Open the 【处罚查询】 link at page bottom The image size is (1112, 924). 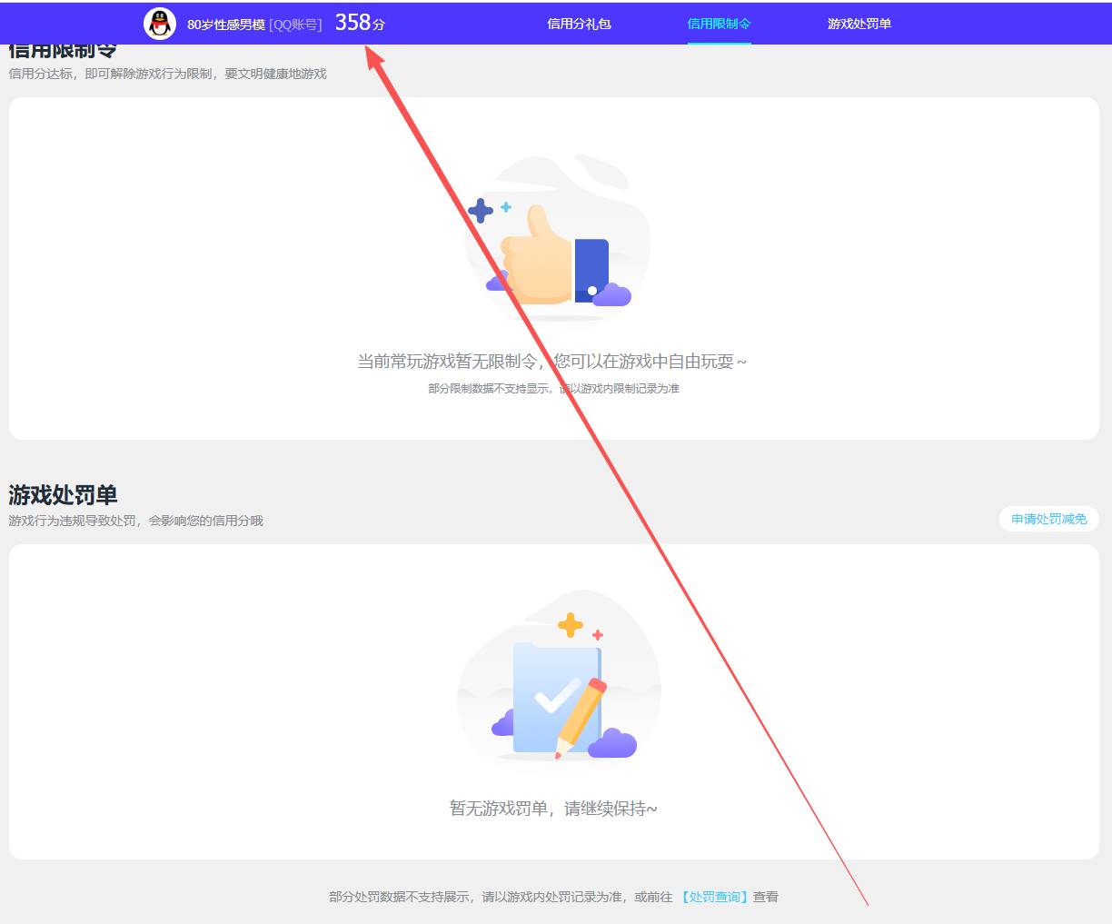point(714,896)
